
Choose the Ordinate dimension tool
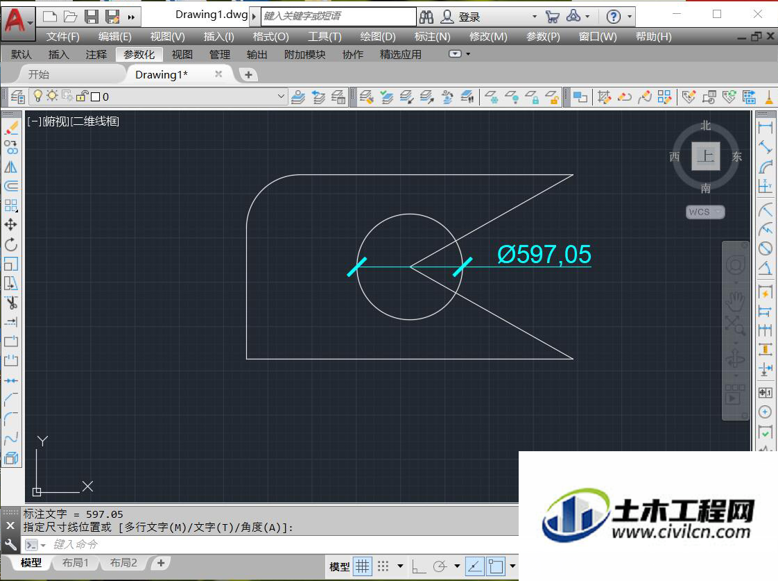coord(765,186)
